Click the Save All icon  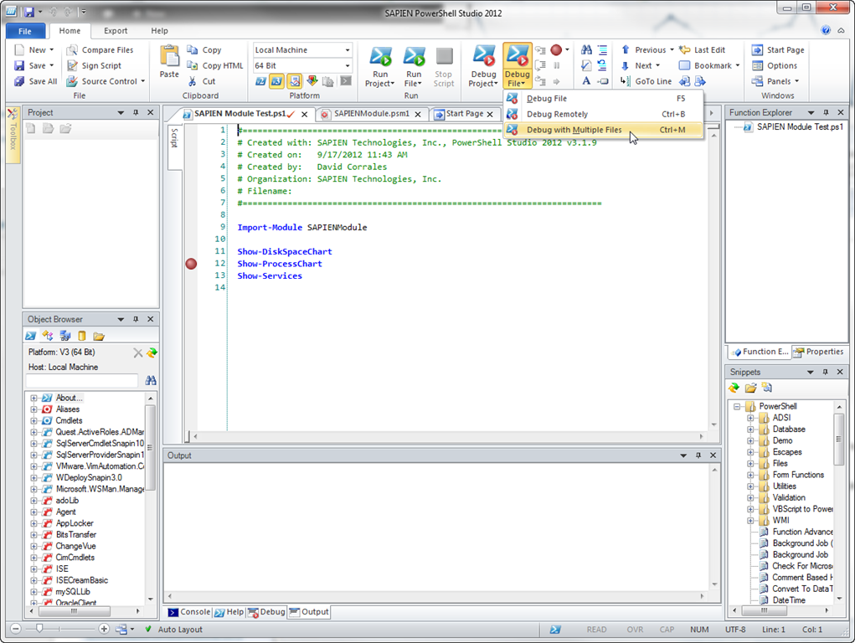19,81
